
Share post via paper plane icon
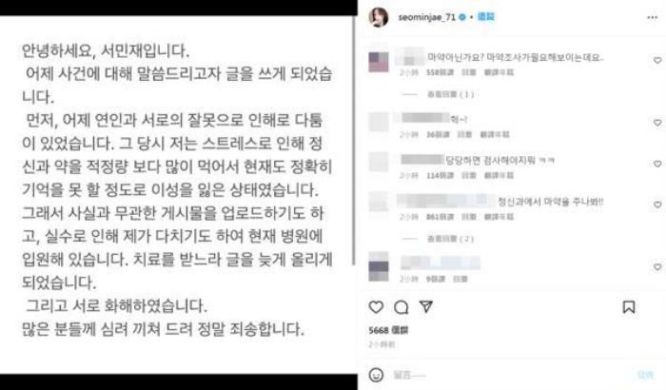click(x=426, y=306)
